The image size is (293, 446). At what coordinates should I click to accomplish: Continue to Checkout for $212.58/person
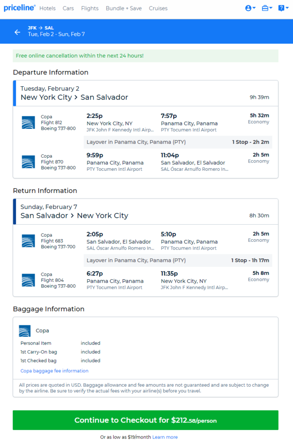145,420
